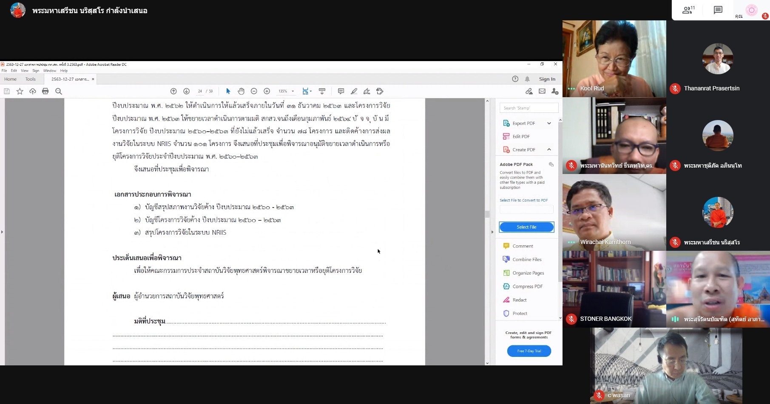
Task: Collapse the Create PDF section
Action: 549,150
